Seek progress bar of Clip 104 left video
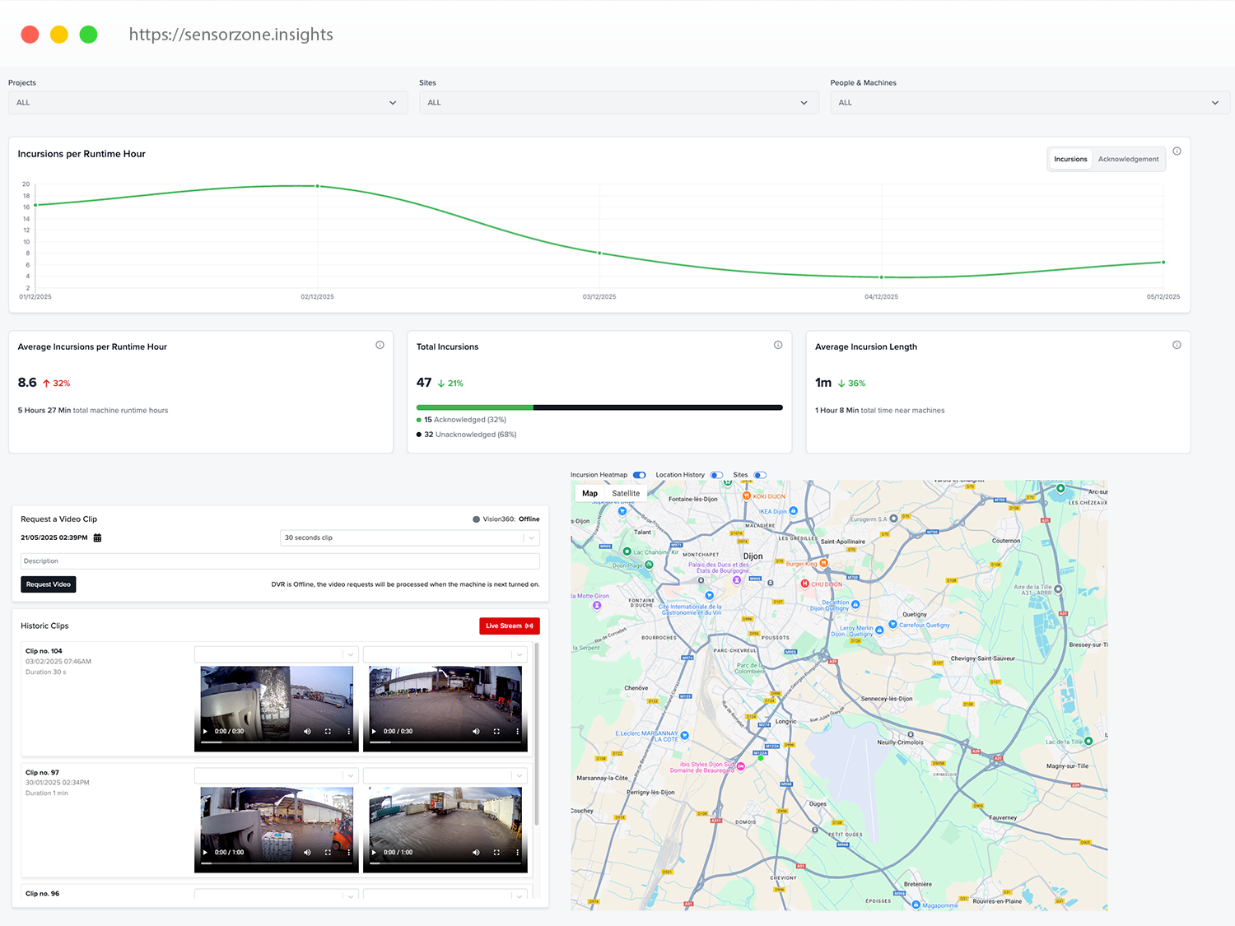This screenshot has height=926, width=1235. pos(276,742)
